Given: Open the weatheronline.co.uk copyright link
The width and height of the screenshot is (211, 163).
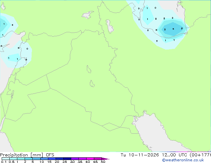Looking at the screenshot, I should pos(183,160).
